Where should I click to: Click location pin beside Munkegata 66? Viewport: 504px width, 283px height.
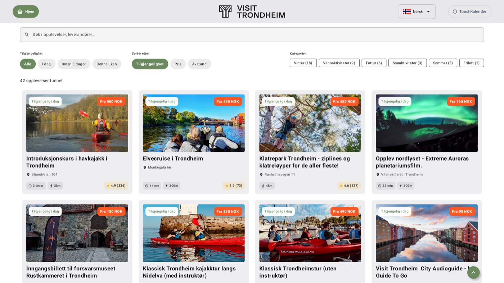tap(145, 168)
